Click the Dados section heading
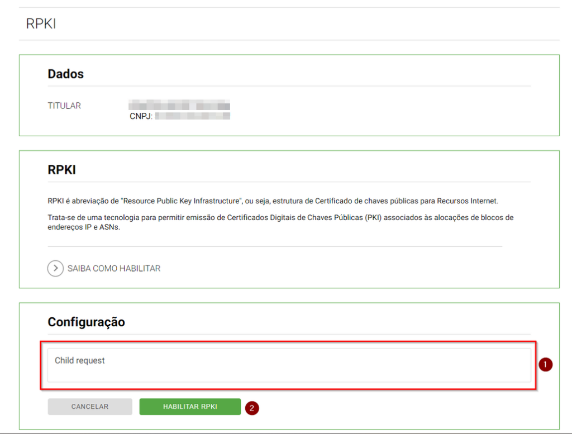This screenshot has height=434, width=572. pos(65,74)
